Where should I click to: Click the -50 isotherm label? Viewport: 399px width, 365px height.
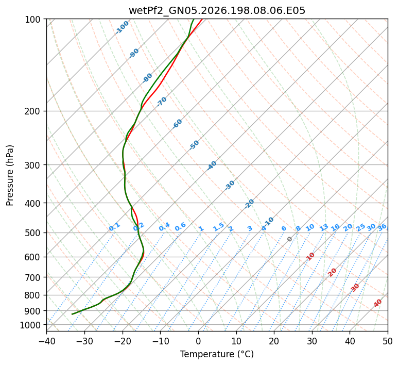point(194,145)
